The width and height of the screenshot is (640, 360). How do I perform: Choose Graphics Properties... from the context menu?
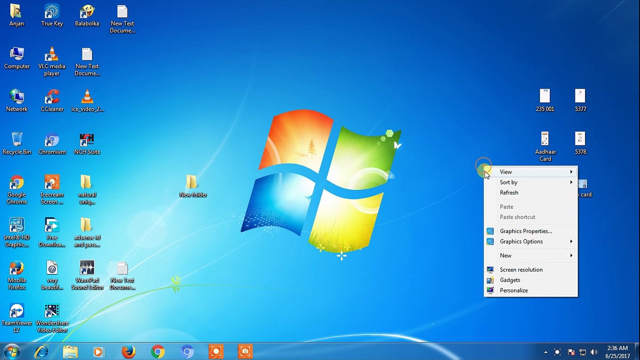point(530,231)
